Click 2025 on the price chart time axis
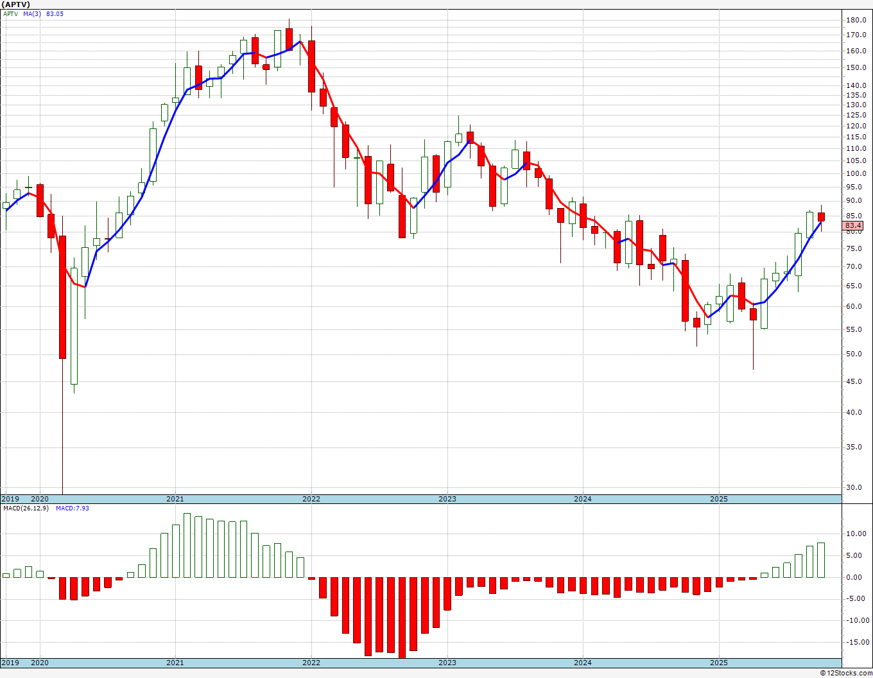Viewport: 873px width, 678px height. tap(719, 499)
